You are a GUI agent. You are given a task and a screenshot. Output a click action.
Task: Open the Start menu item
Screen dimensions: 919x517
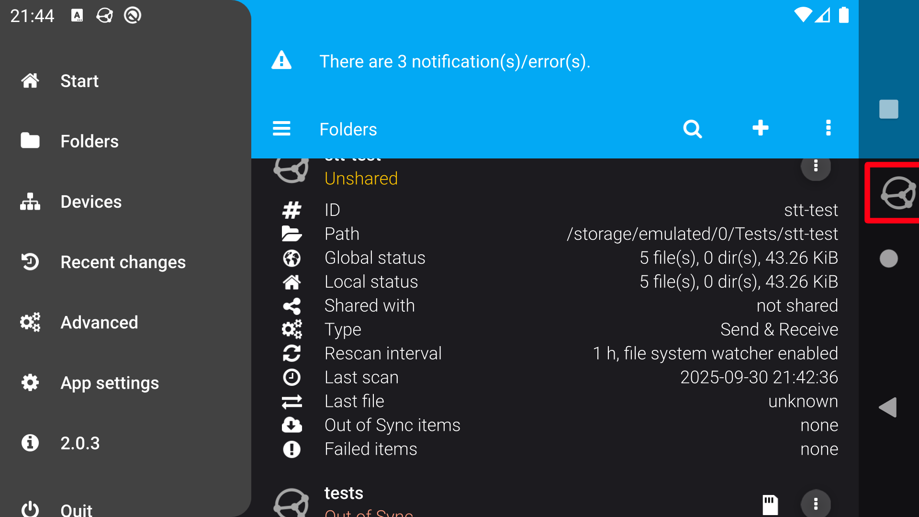coord(79,81)
